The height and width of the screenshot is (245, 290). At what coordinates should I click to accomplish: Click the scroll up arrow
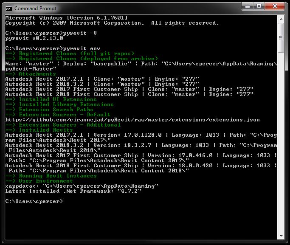coord(281,19)
